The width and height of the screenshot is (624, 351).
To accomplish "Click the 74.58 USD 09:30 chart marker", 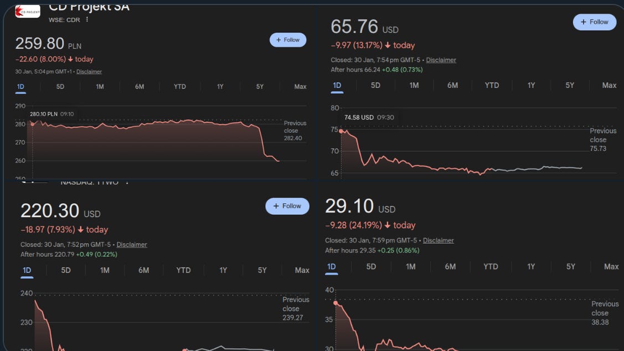I will pyautogui.click(x=341, y=131).
